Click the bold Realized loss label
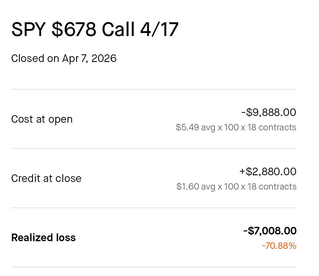319x276 pixels. (x=43, y=238)
